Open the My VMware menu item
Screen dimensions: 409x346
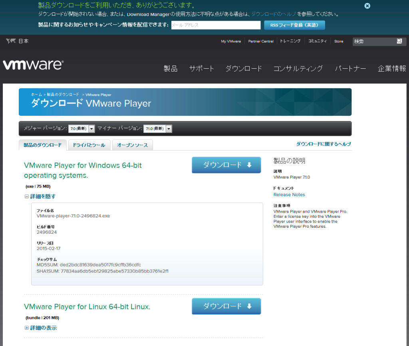click(231, 41)
